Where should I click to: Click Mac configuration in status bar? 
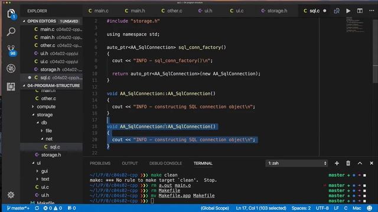tap(357, 208)
